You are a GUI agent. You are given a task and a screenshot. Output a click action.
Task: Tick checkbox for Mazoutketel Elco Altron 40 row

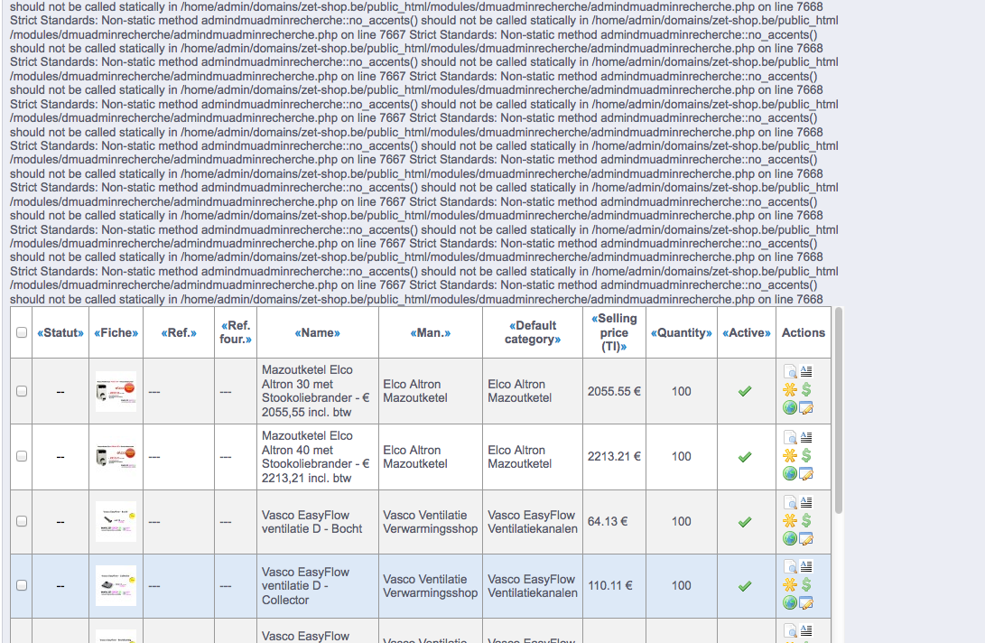(x=22, y=456)
